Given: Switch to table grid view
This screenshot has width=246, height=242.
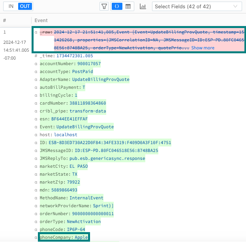Looking at the screenshot, I should click(128, 6).
